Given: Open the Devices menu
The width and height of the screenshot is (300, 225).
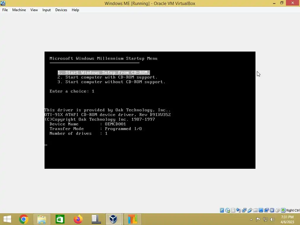Looking at the screenshot, I should pyautogui.click(x=61, y=10).
